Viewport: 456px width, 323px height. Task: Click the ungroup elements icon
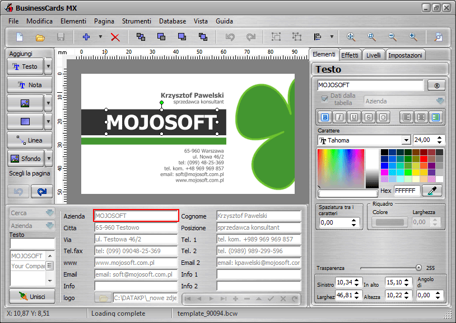tap(297, 37)
